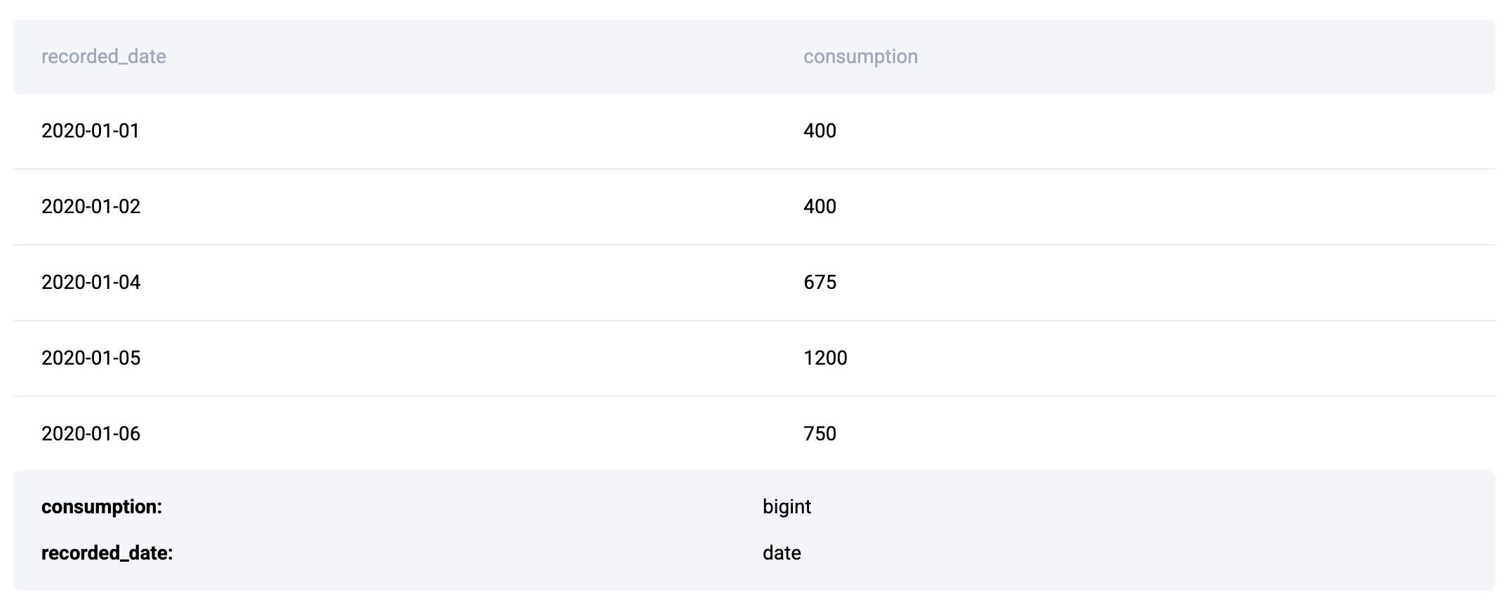Select the 2020-01-02 date cell
The width and height of the screenshot is (1505, 615).
pyautogui.click(x=91, y=207)
